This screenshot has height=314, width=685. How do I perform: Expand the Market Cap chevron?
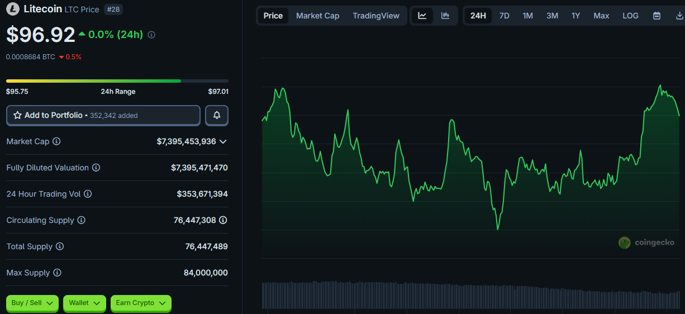[223, 141]
